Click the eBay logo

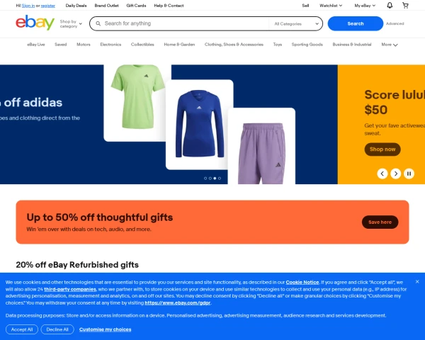(35, 23)
